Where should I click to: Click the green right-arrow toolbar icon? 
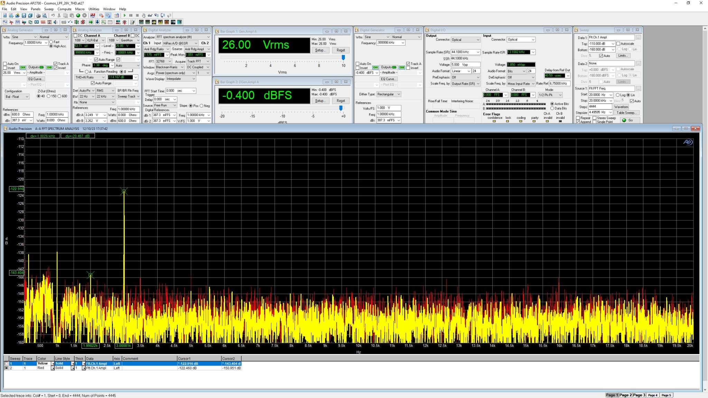pyautogui.click(x=91, y=22)
